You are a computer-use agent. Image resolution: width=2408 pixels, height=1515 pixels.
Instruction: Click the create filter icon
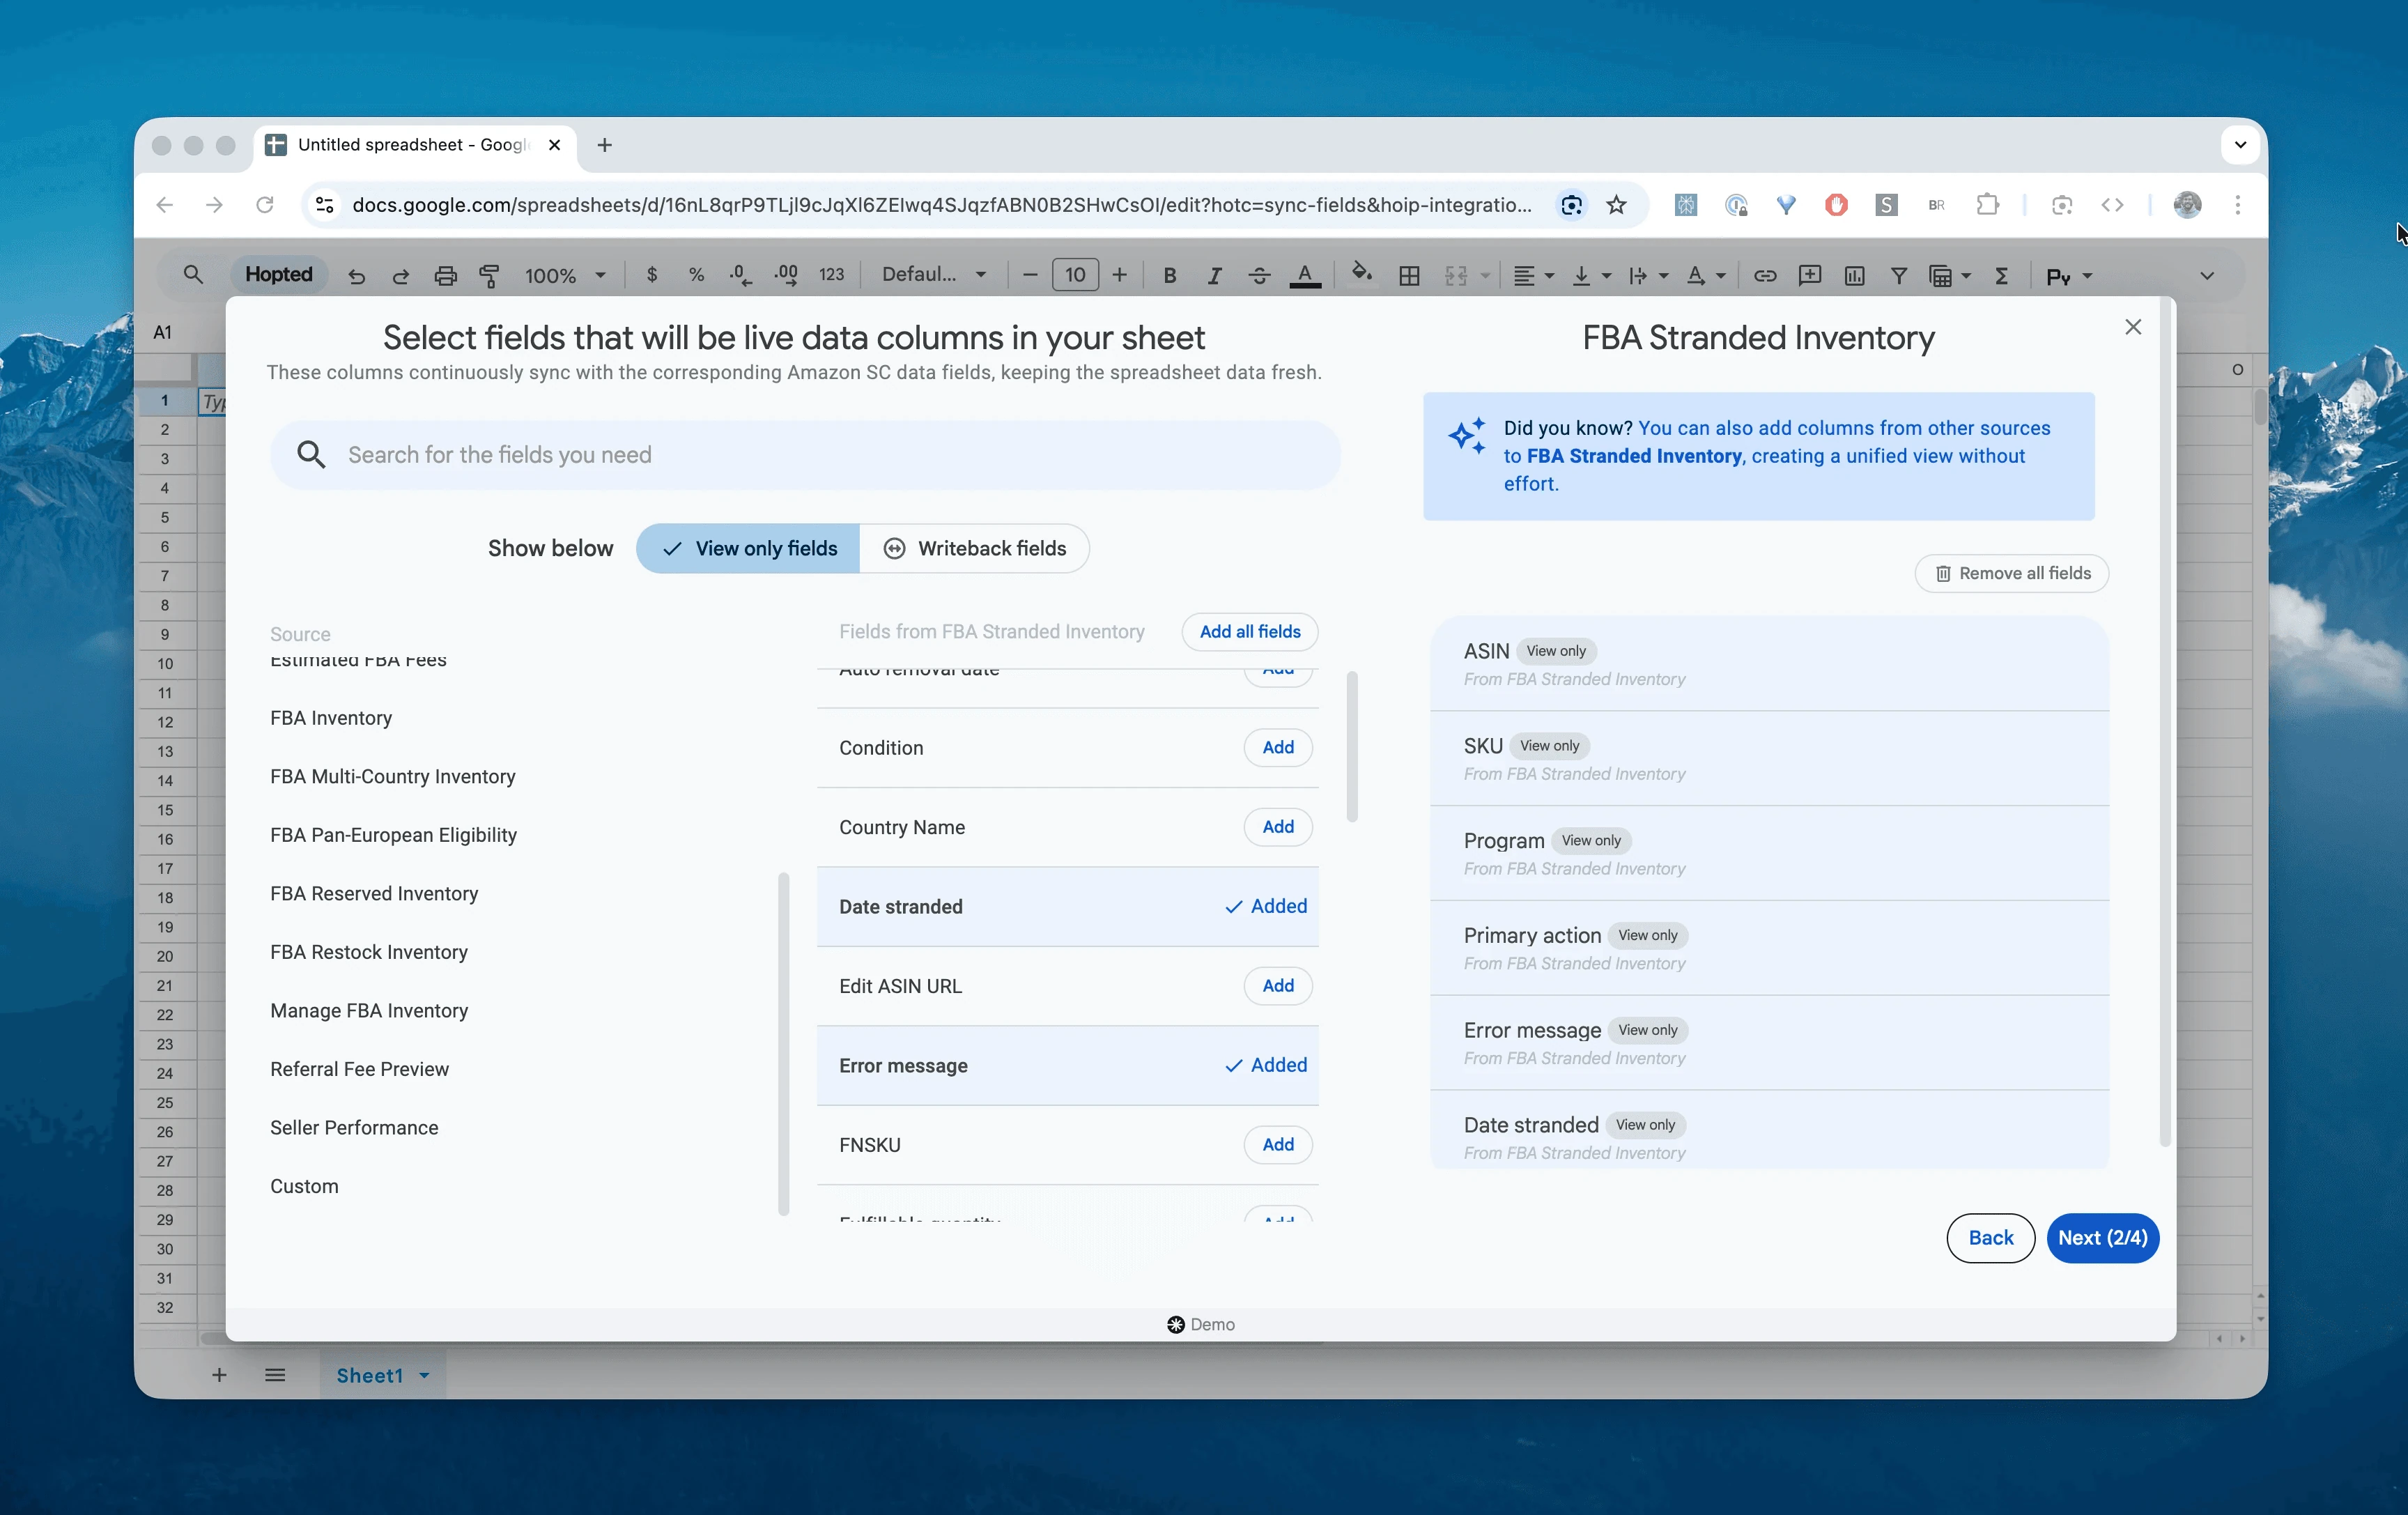1898,275
